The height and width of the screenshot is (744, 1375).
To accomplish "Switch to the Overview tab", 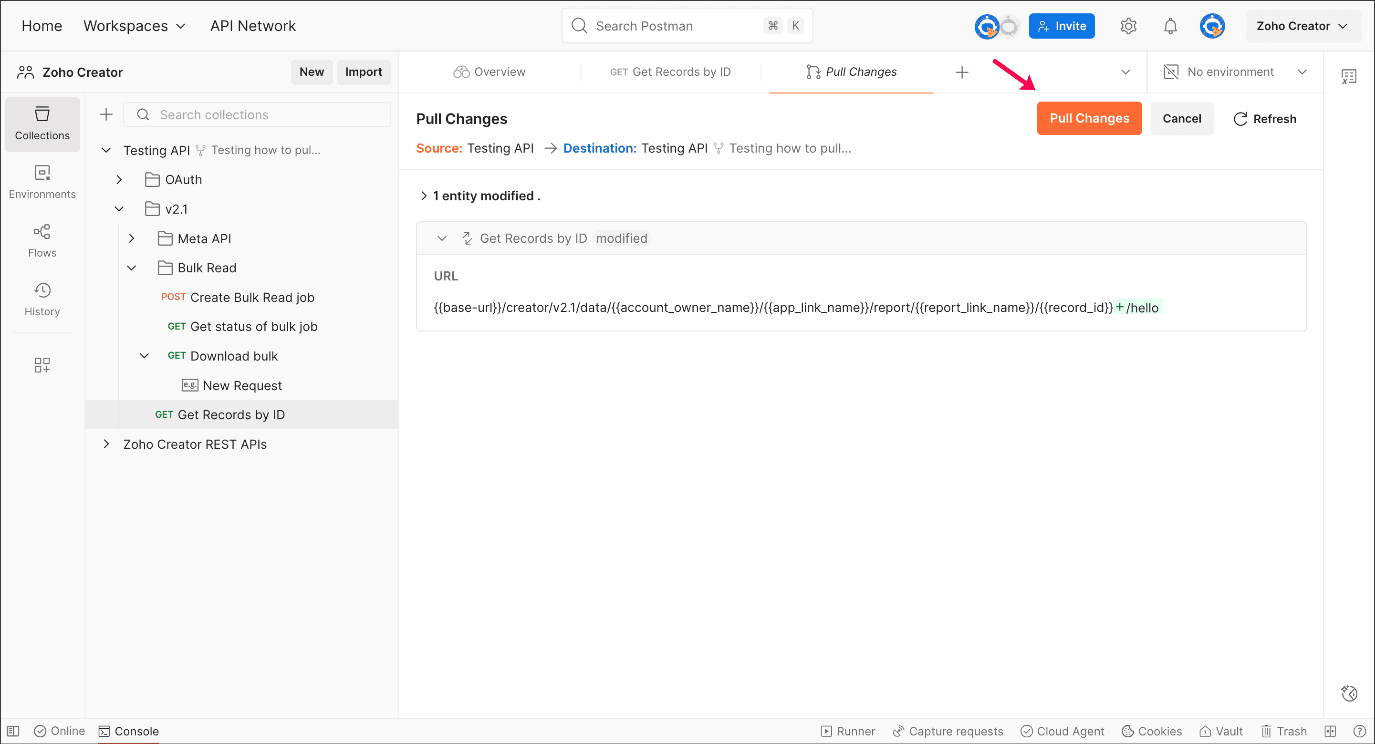I will 489,72.
